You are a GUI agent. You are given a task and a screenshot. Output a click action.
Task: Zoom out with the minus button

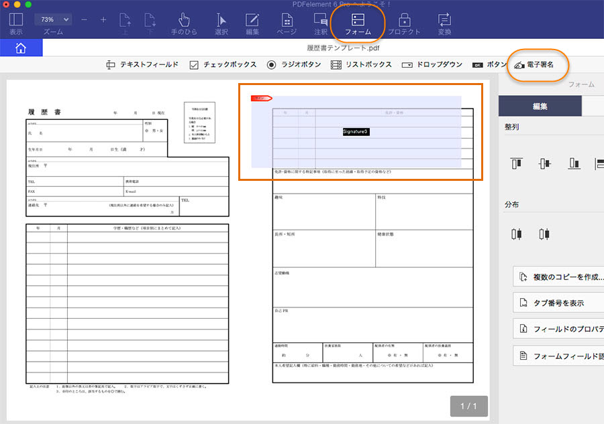(x=84, y=19)
